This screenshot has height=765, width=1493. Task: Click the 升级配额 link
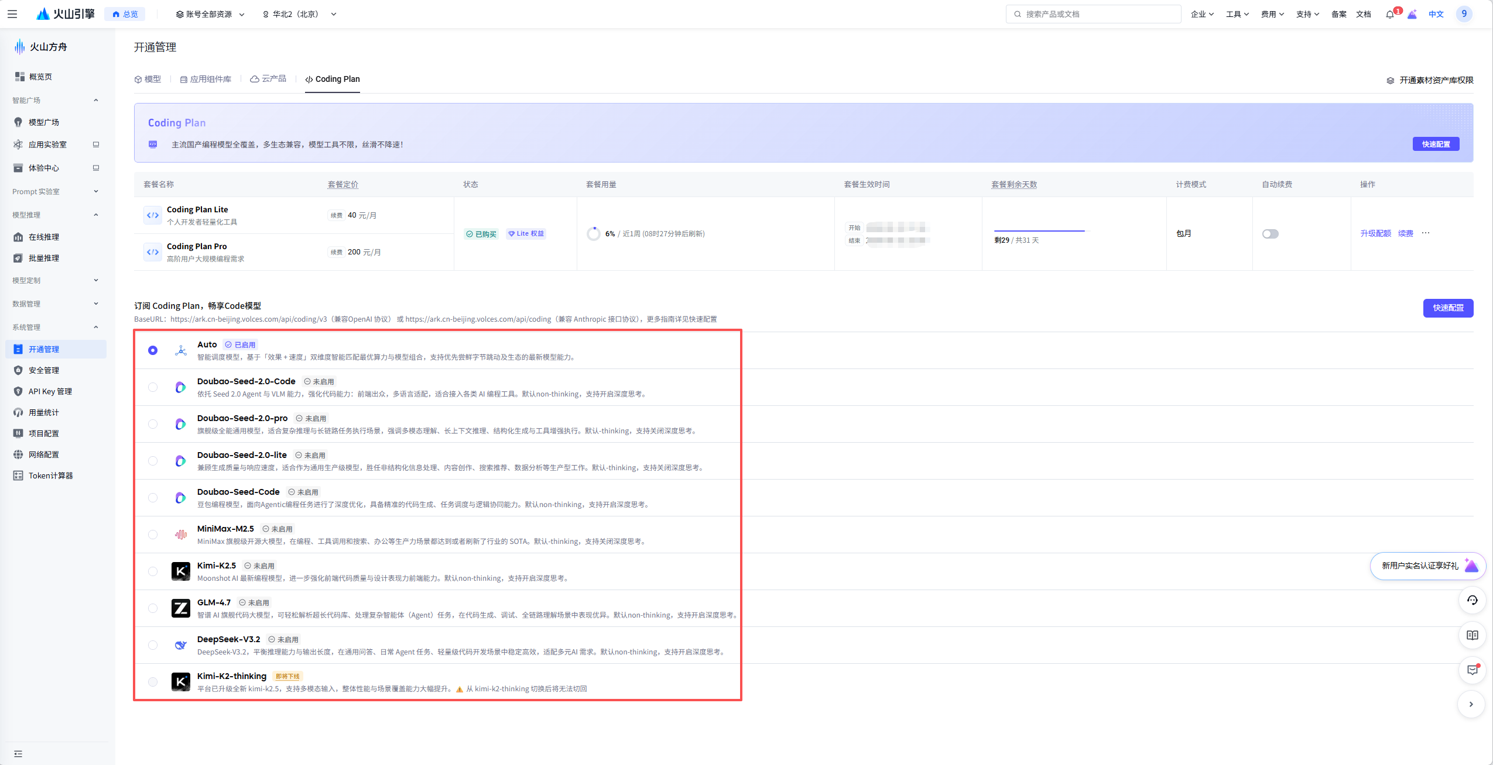coord(1375,233)
